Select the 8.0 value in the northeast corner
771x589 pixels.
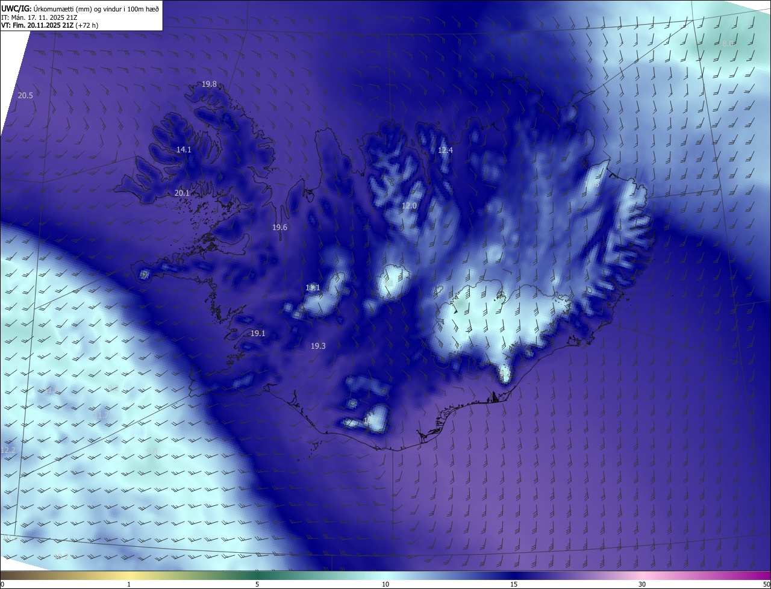coord(728,43)
